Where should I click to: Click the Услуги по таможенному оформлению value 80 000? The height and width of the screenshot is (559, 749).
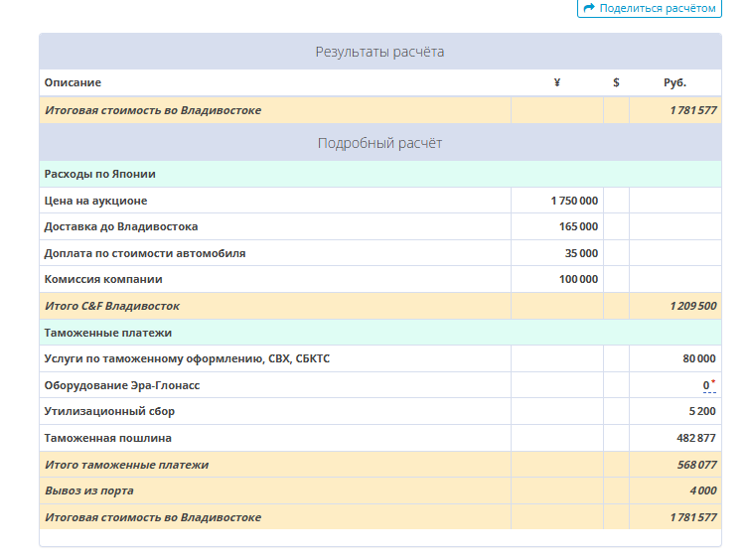[699, 358]
